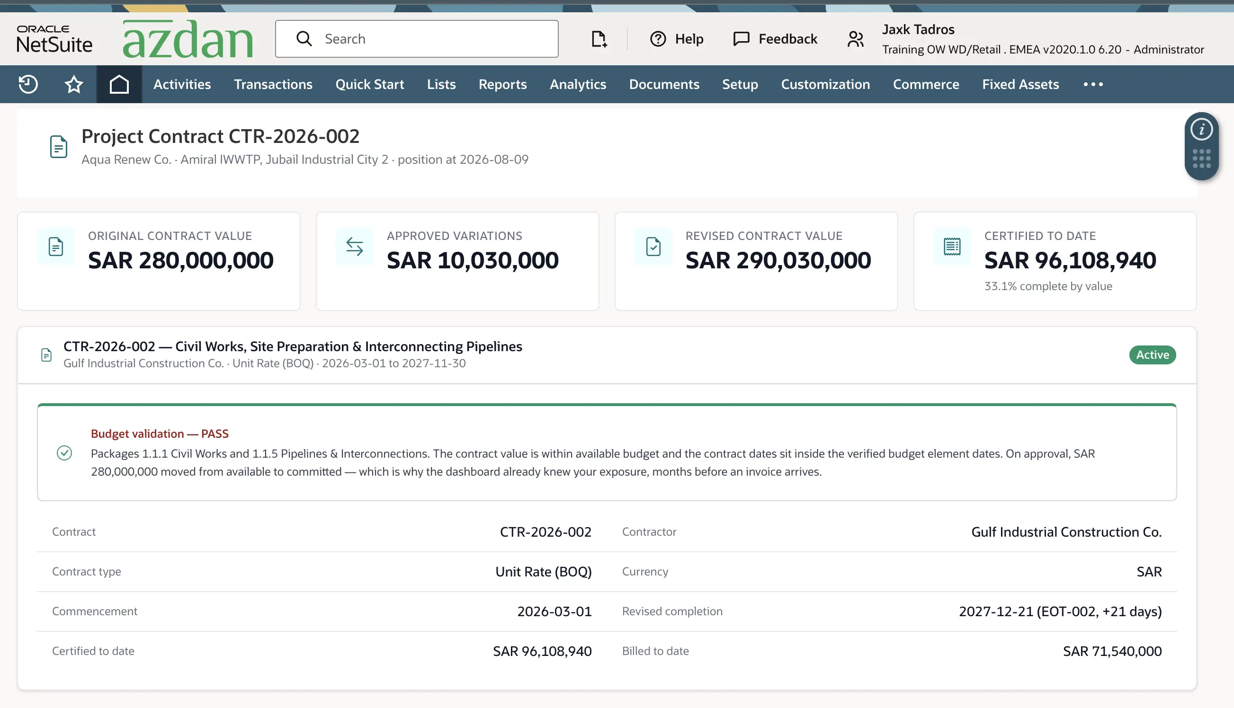This screenshot has width=1234, height=708.
Task: Open the Commerce menu
Action: point(926,84)
